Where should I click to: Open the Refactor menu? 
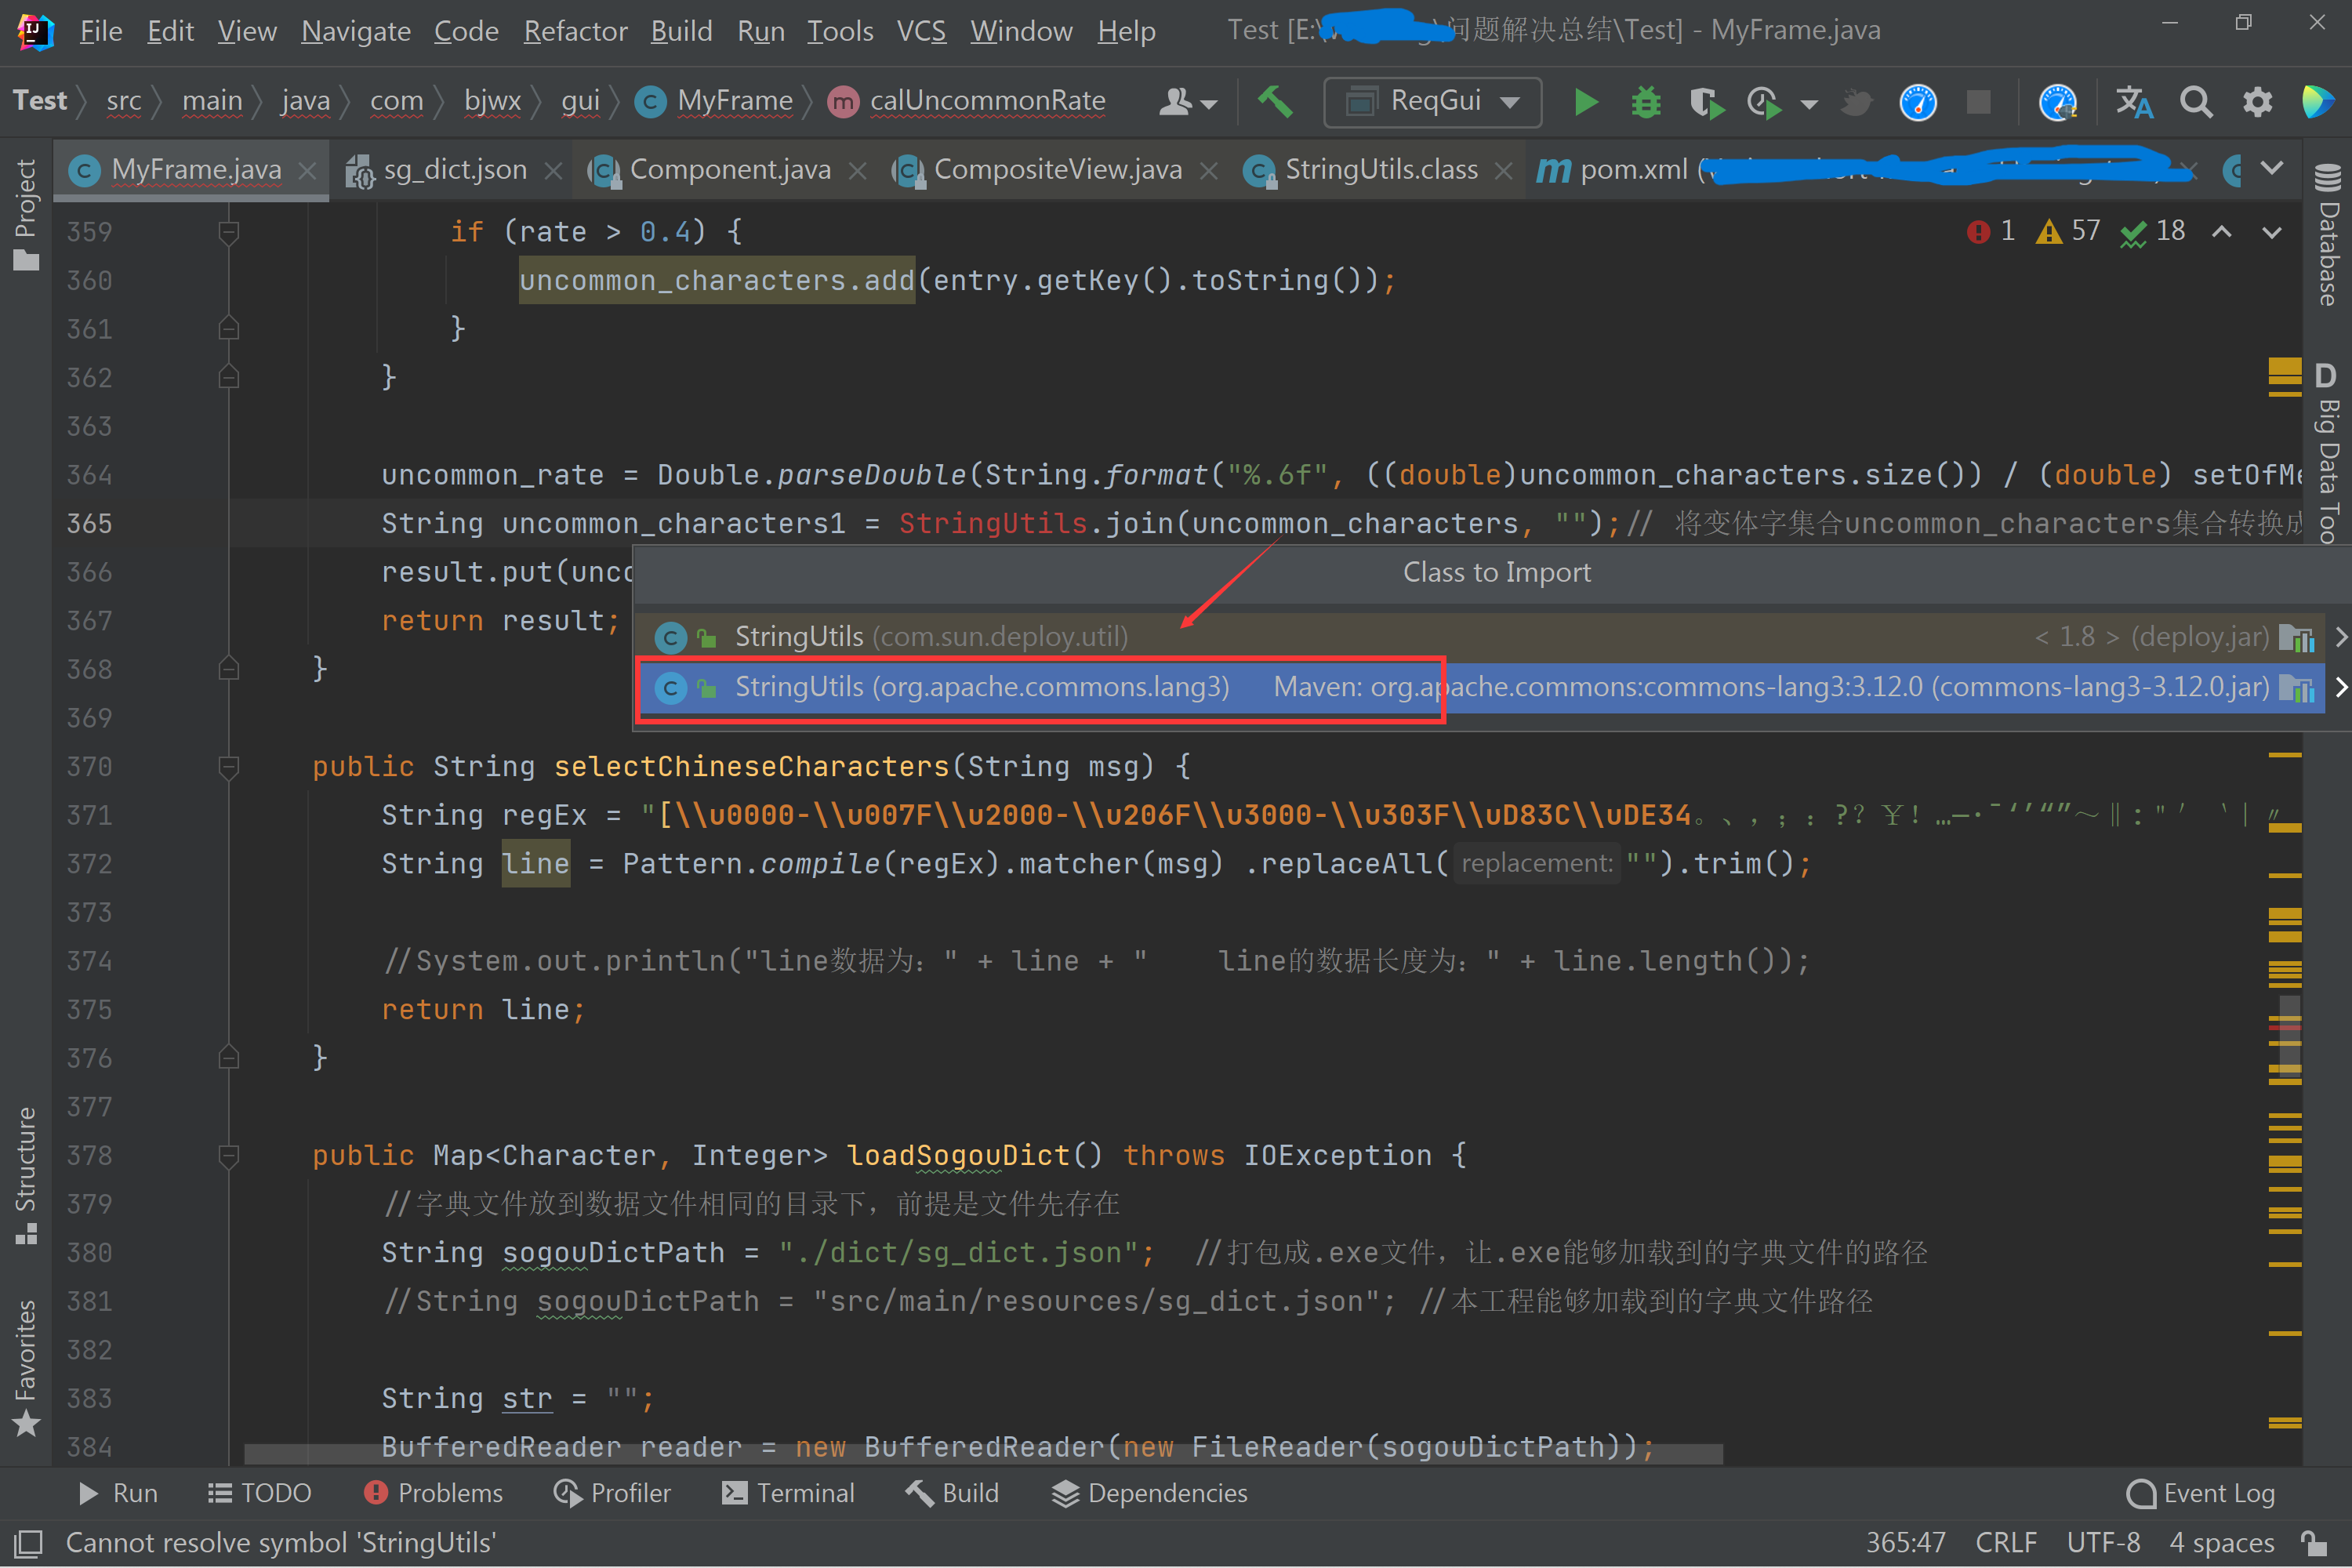[x=575, y=31]
